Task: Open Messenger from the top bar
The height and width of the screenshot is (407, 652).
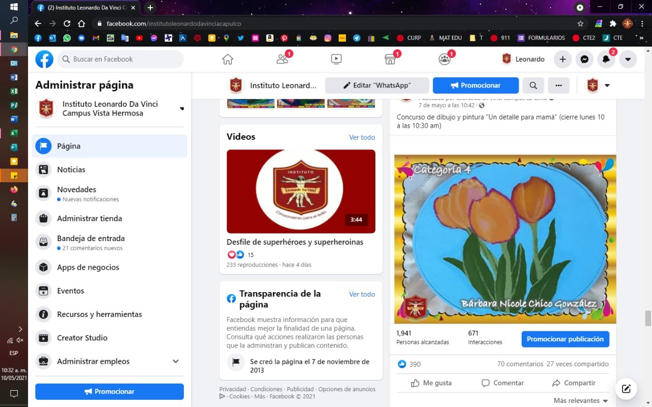Action: point(585,59)
